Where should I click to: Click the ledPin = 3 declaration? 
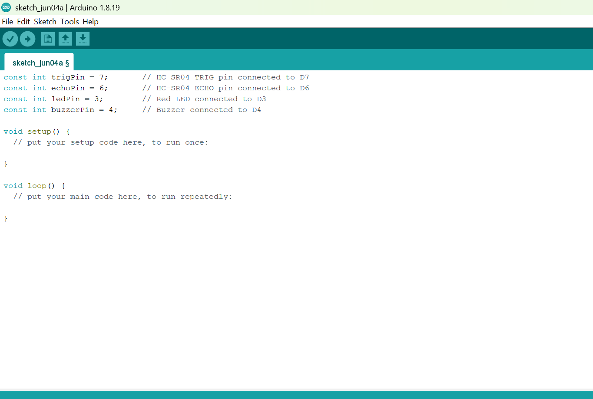53,99
